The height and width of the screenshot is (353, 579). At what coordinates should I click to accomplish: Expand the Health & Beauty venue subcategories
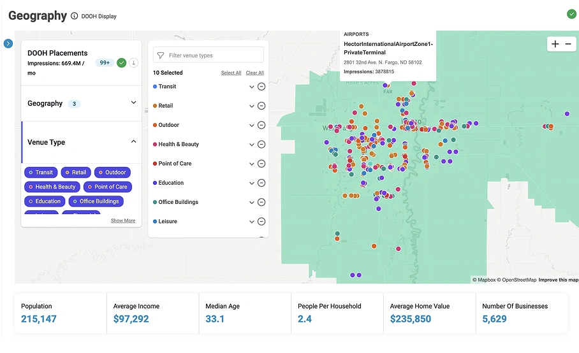click(x=252, y=145)
